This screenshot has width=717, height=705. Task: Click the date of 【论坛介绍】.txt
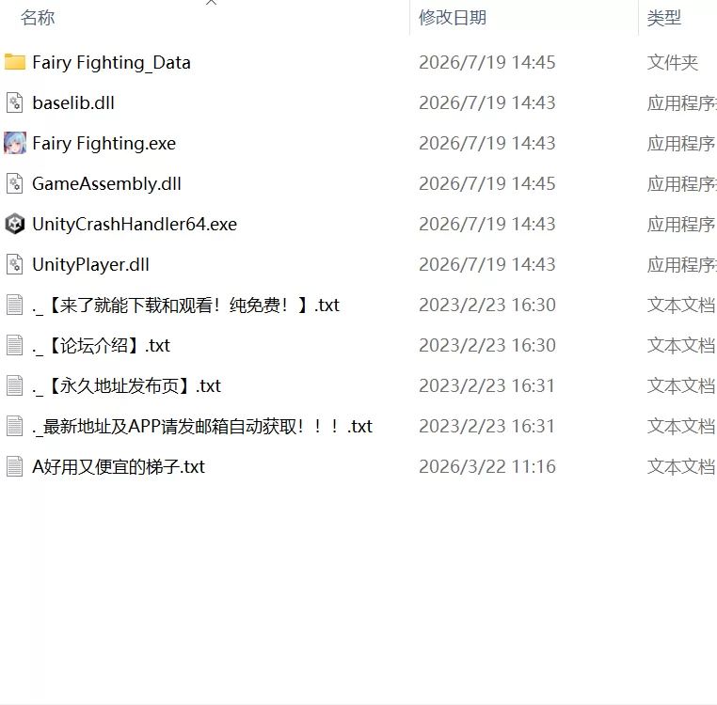click(487, 345)
